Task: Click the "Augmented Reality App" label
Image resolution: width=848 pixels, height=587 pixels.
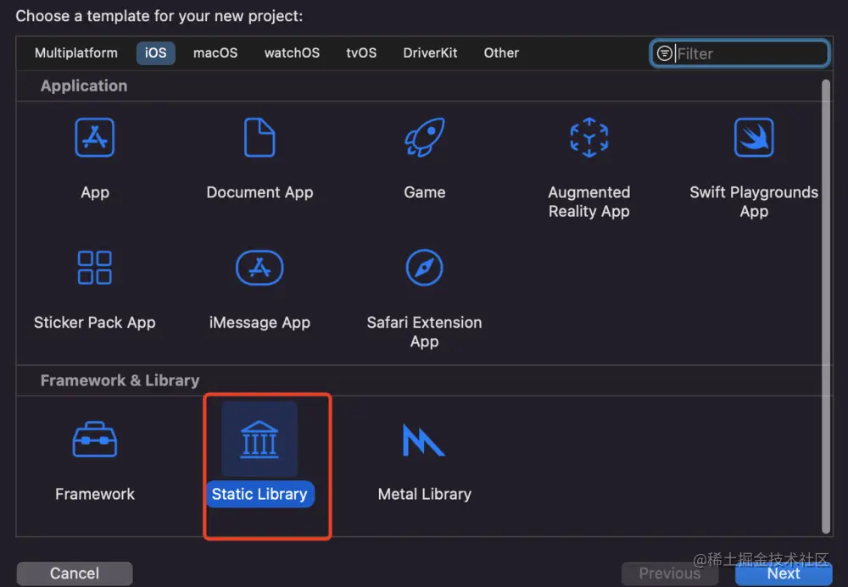Action: (x=589, y=202)
